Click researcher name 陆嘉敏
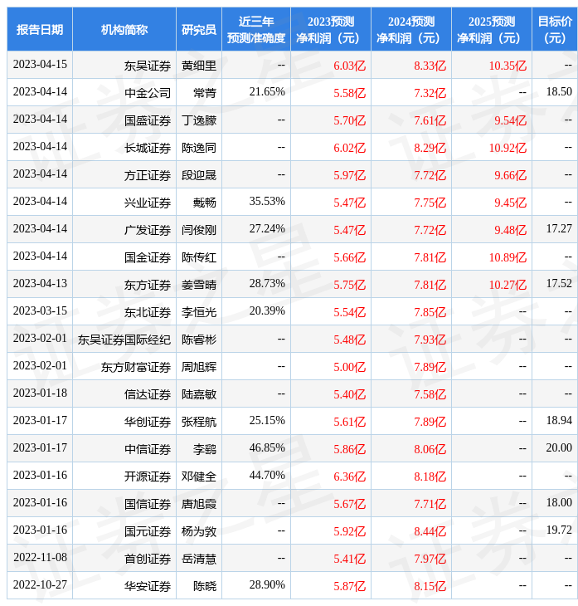 pos(199,394)
